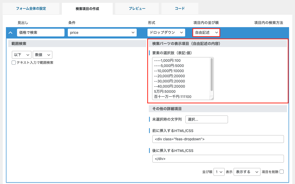Image resolution: width=295 pixels, height=184 pixels.
Task: Click the 項目内の検索方法 column label
Action: click(x=269, y=23)
